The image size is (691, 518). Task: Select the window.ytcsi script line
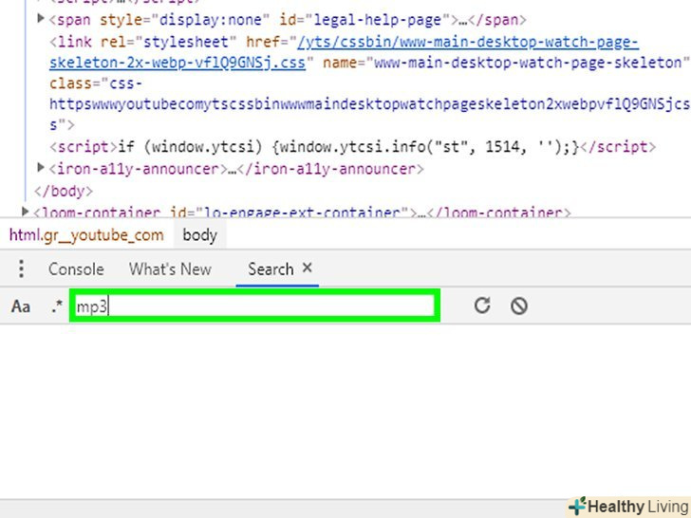click(x=352, y=147)
